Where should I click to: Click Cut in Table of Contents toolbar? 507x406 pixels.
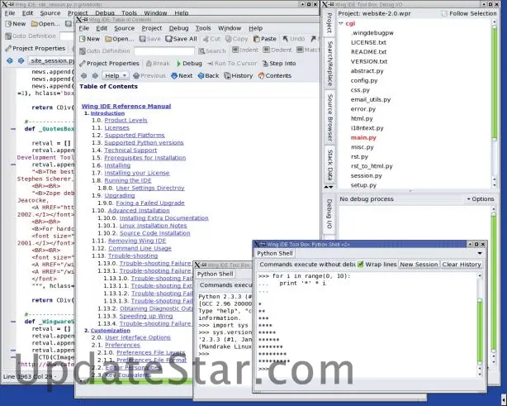point(211,39)
